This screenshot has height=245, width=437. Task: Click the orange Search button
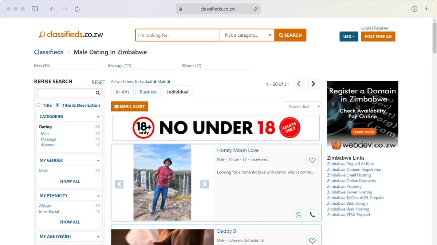coord(290,35)
